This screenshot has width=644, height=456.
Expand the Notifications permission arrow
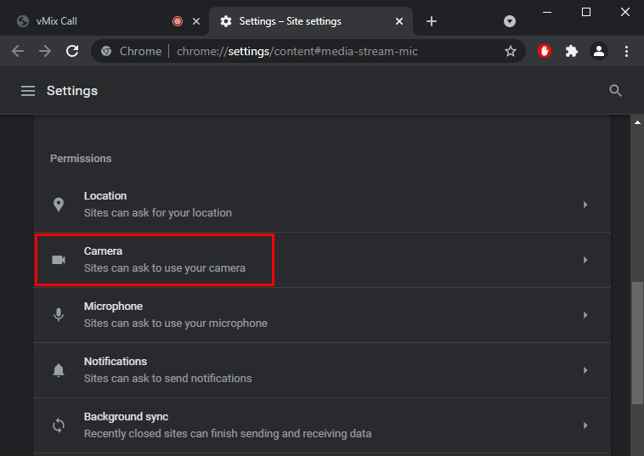(585, 370)
